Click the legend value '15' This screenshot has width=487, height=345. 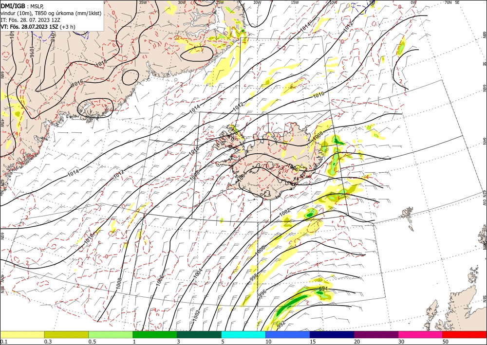[x=313, y=342]
